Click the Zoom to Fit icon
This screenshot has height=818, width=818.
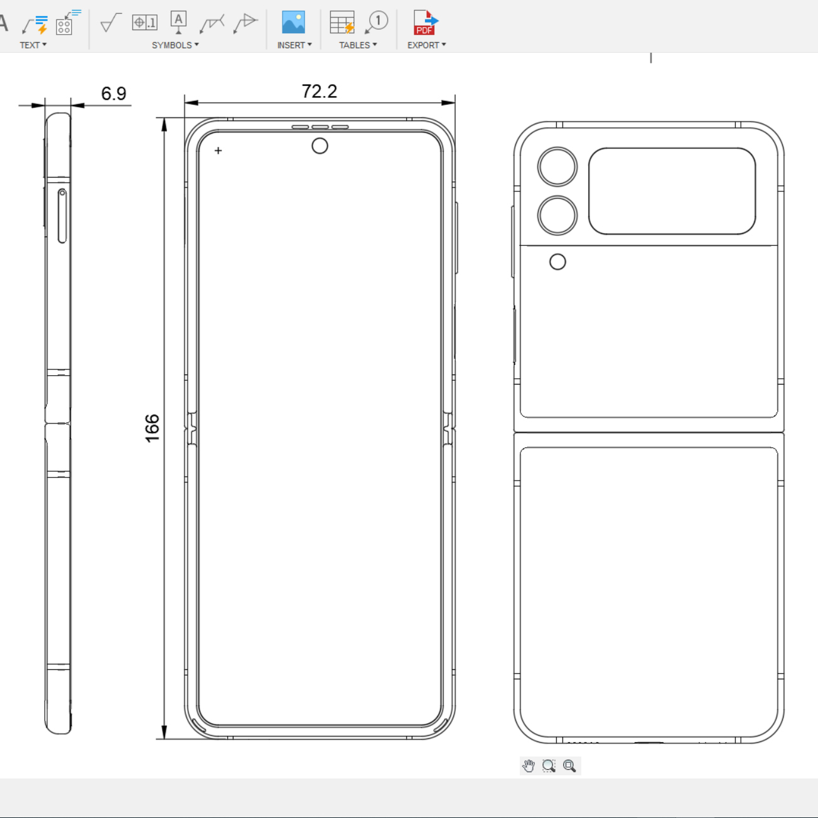click(569, 766)
